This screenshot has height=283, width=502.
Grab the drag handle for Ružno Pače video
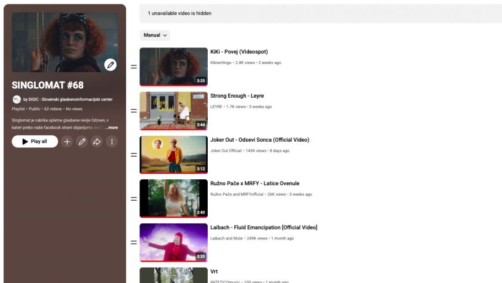point(134,199)
